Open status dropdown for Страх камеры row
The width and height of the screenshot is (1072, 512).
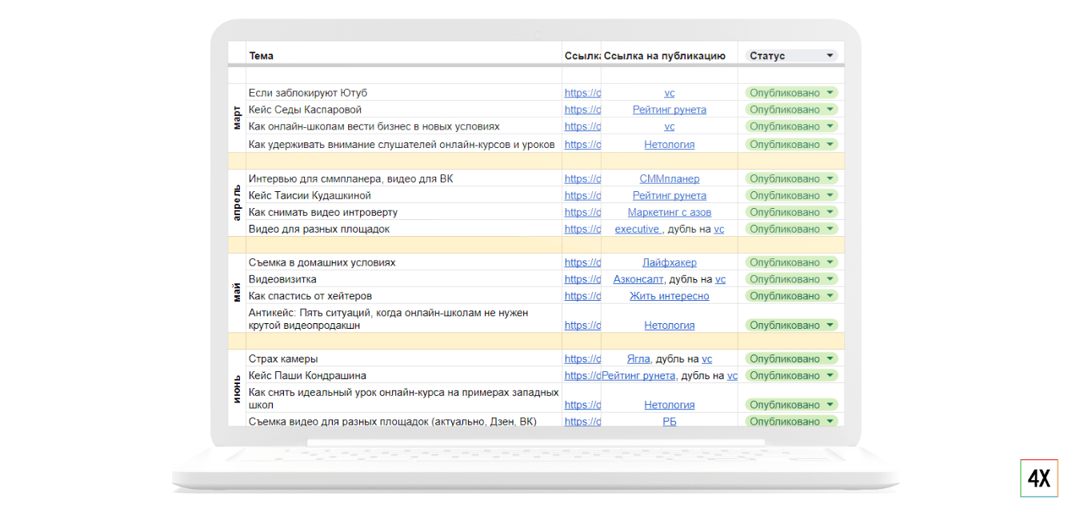(x=830, y=358)
